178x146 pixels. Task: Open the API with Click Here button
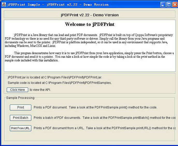17,90
